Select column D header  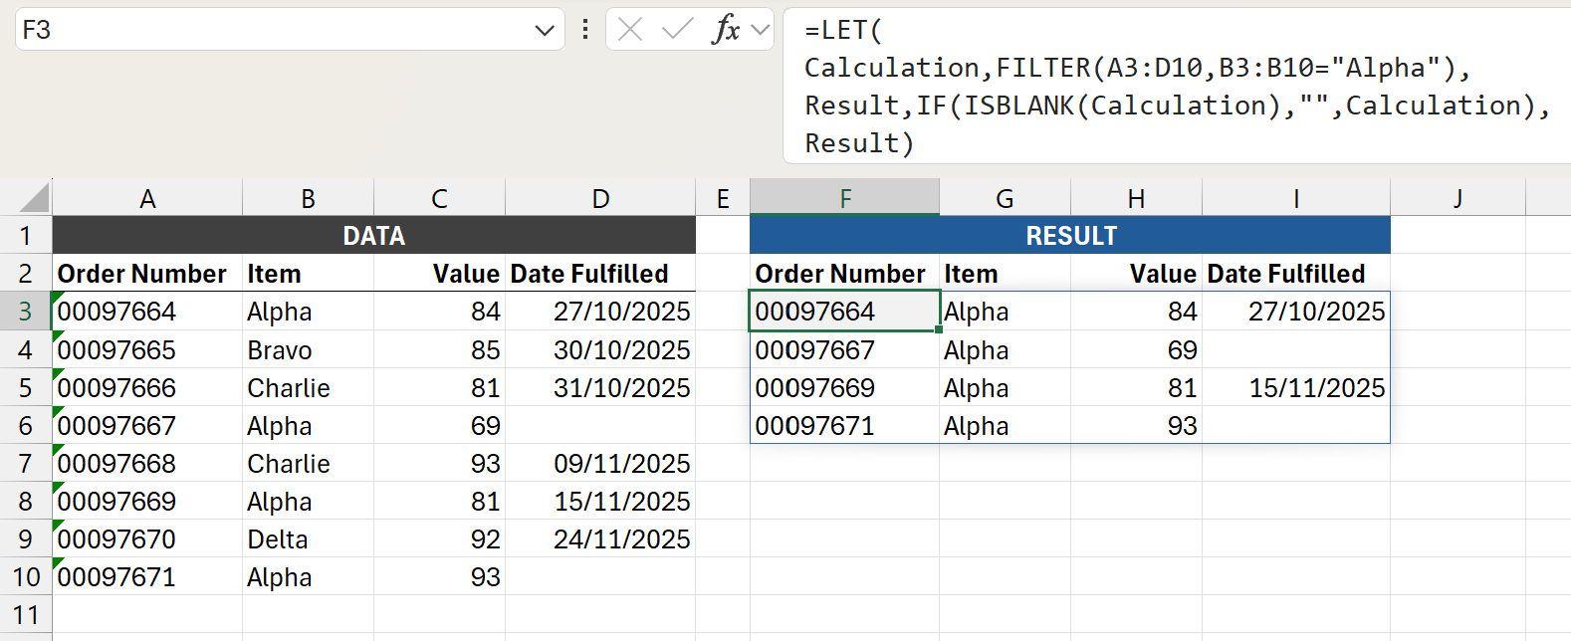pos(600,198)
